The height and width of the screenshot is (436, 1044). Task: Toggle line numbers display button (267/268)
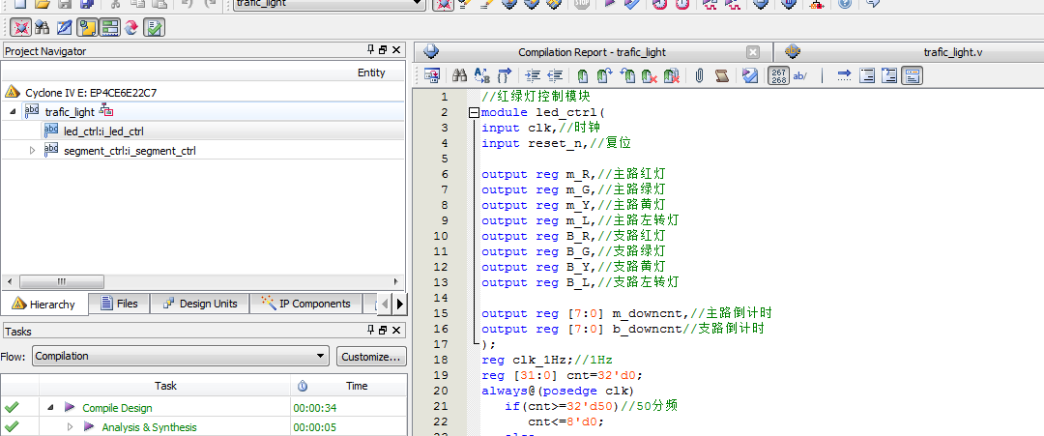[x=778, y=75]
